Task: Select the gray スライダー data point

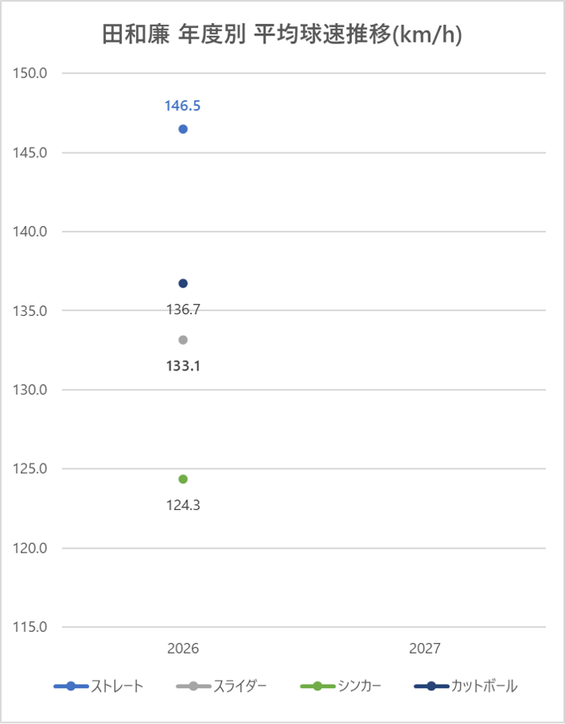Action: tap(183, 340)
